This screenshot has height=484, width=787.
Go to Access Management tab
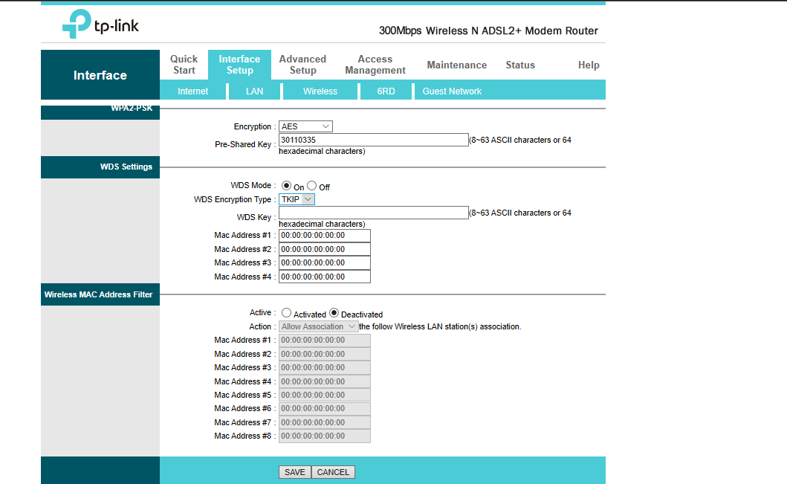click(375, 65)
